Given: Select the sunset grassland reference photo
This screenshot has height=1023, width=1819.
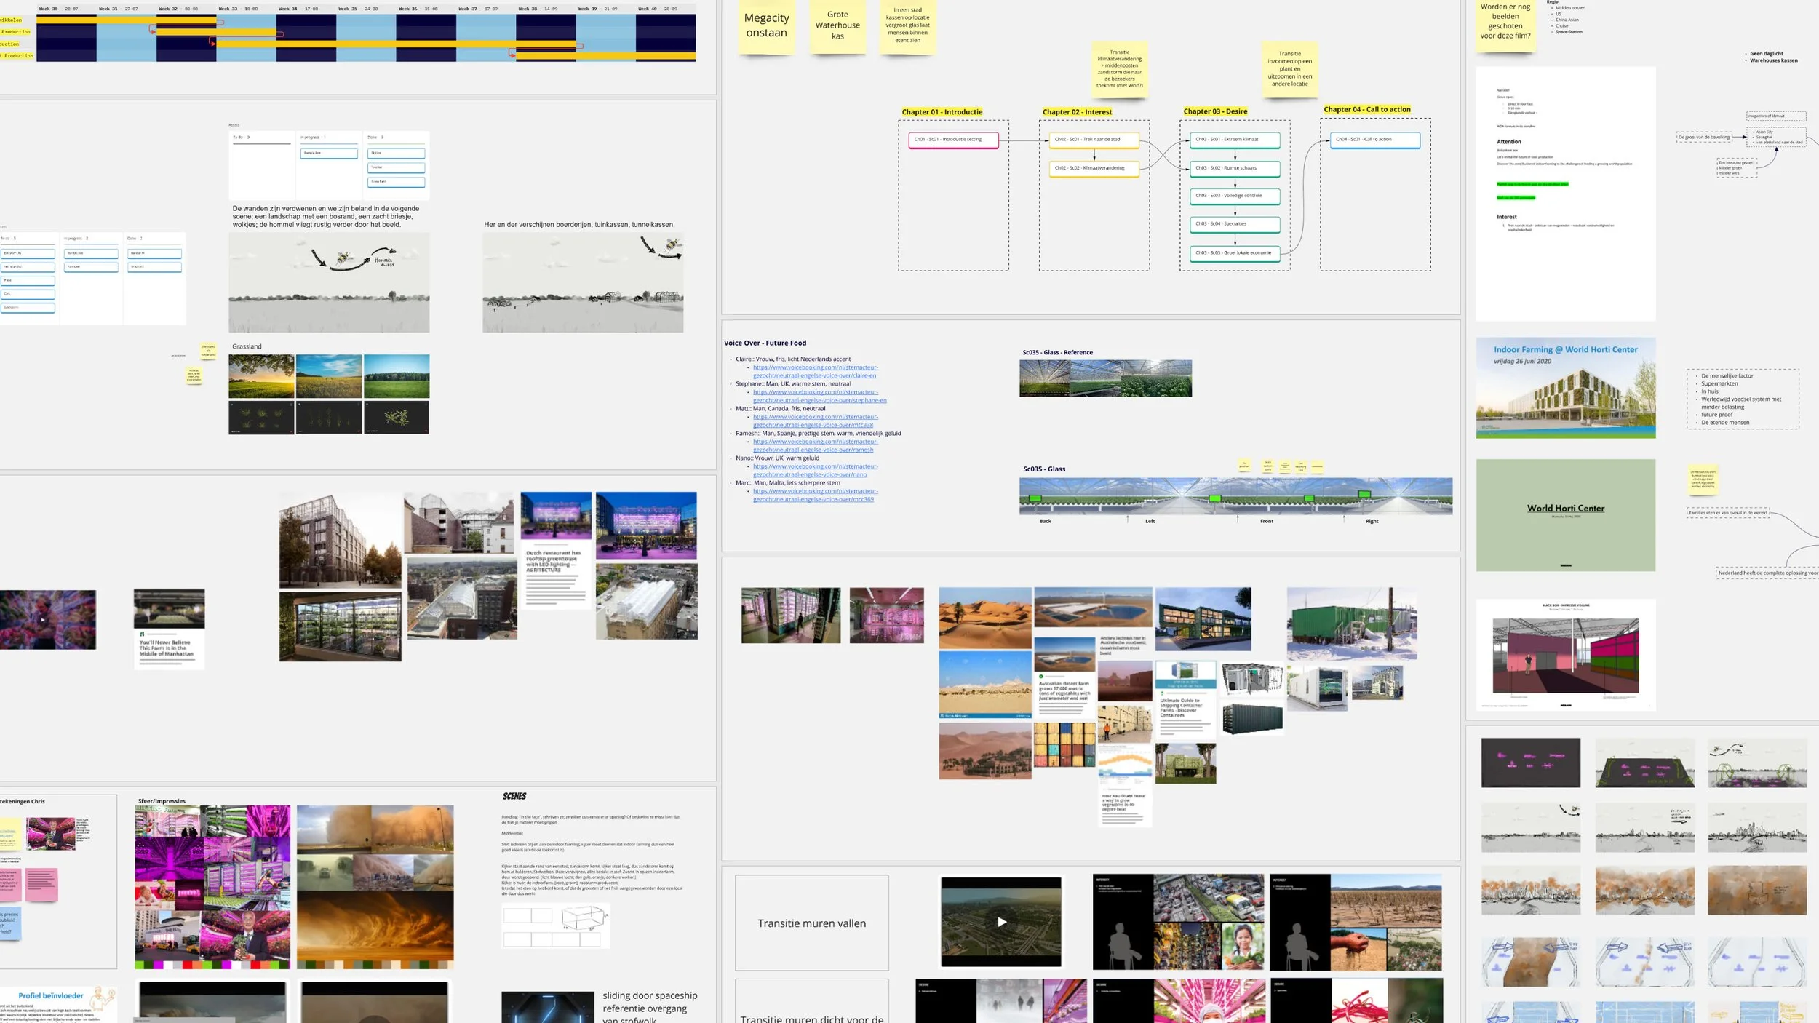Looking at the screenshot, I should pyautogui.click(x=261, y=376).
